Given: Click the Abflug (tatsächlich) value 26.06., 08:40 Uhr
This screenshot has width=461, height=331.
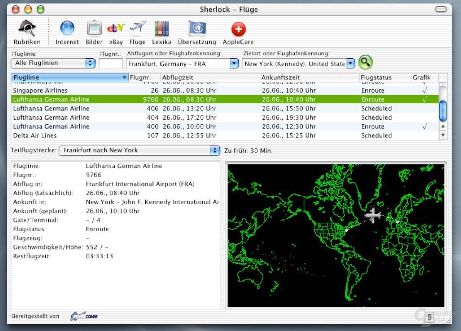Looking at the screenshot, I should tap(113, 193).
